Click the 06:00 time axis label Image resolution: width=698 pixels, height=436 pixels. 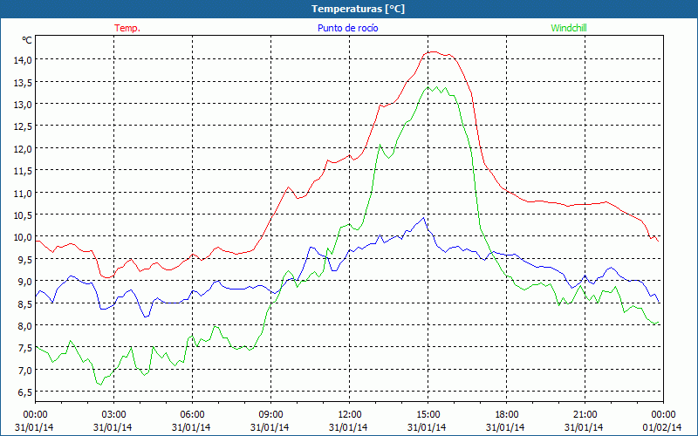192,415
